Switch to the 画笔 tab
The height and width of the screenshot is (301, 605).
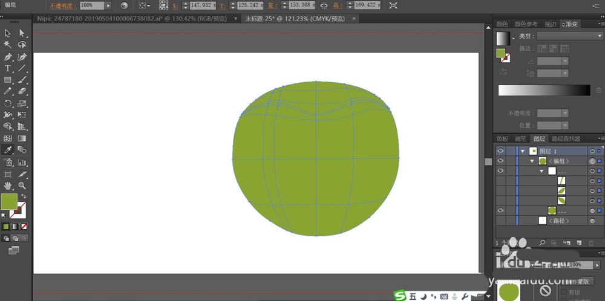[520, 138]
